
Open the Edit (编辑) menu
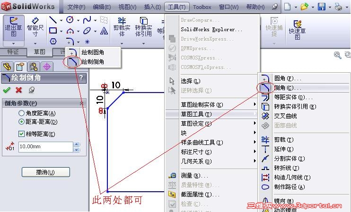(x=102, y=7)
